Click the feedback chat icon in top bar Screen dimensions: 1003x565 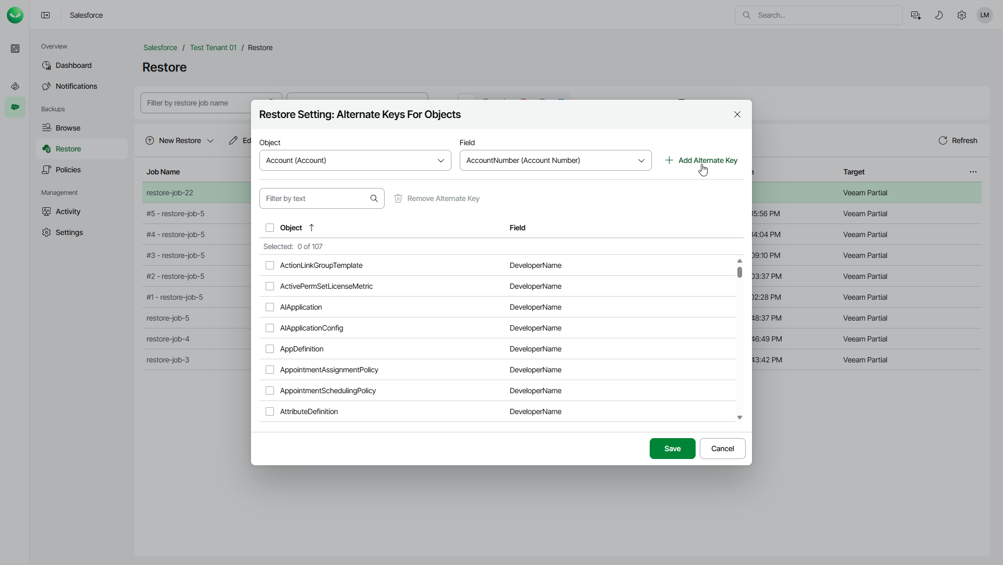point(916,15)
